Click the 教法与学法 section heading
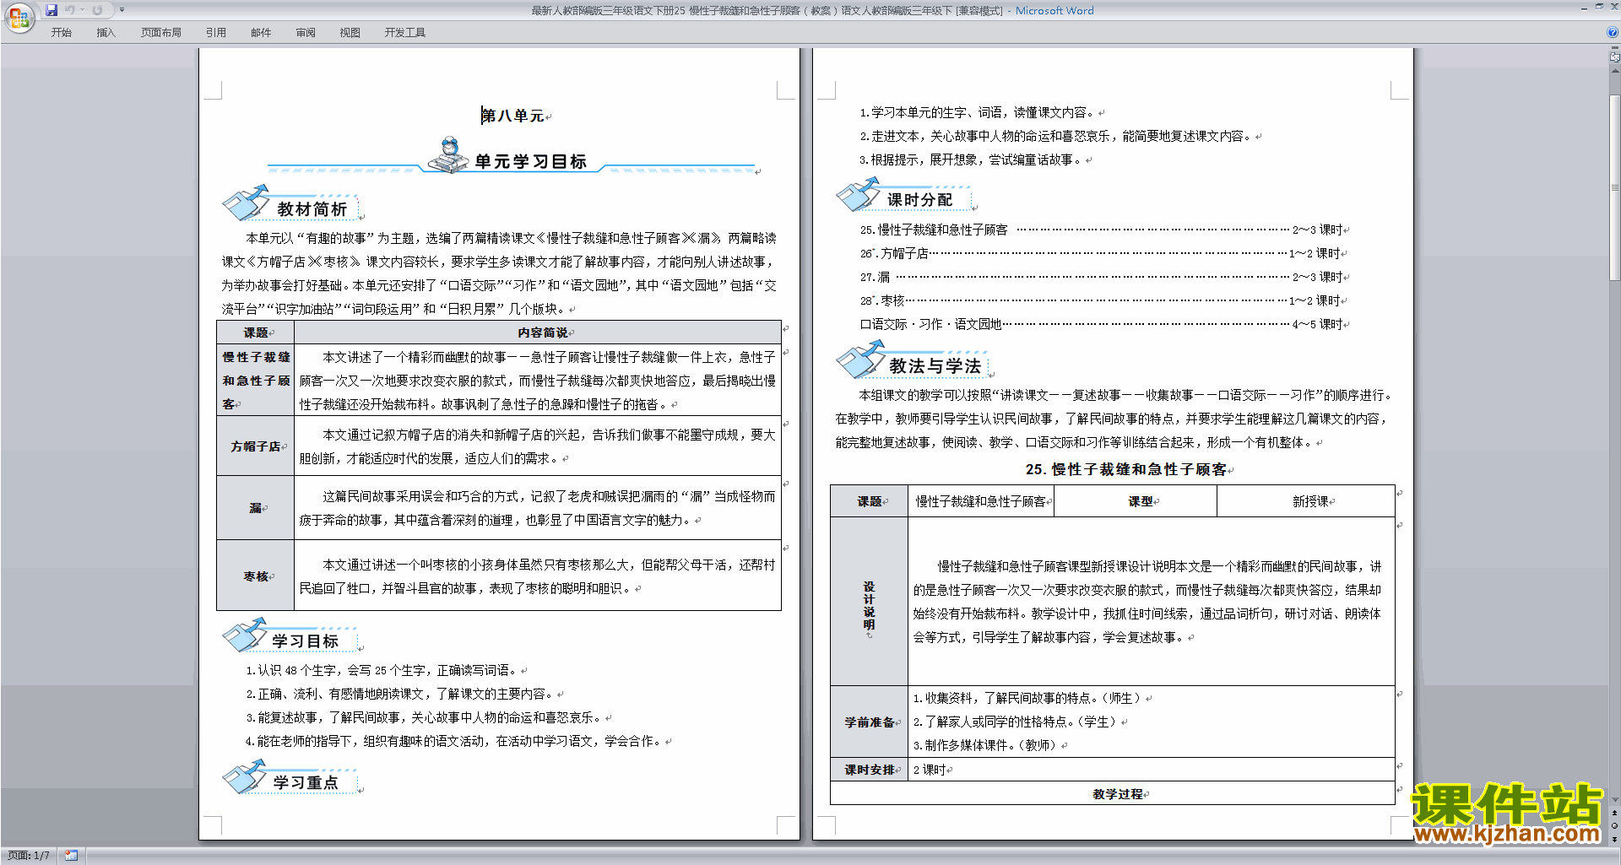1621x865 pixels. (x=935, y=366)
